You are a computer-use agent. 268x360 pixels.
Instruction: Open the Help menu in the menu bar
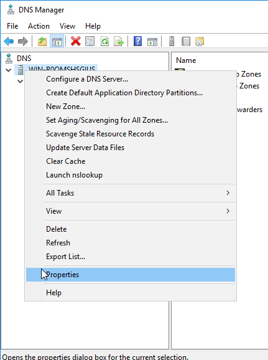pos(93,26)
